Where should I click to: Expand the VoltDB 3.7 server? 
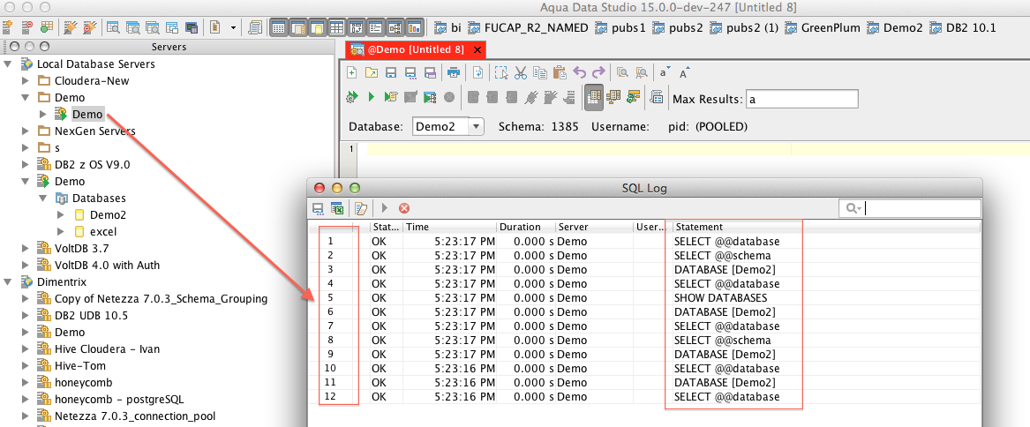(26, 248)
